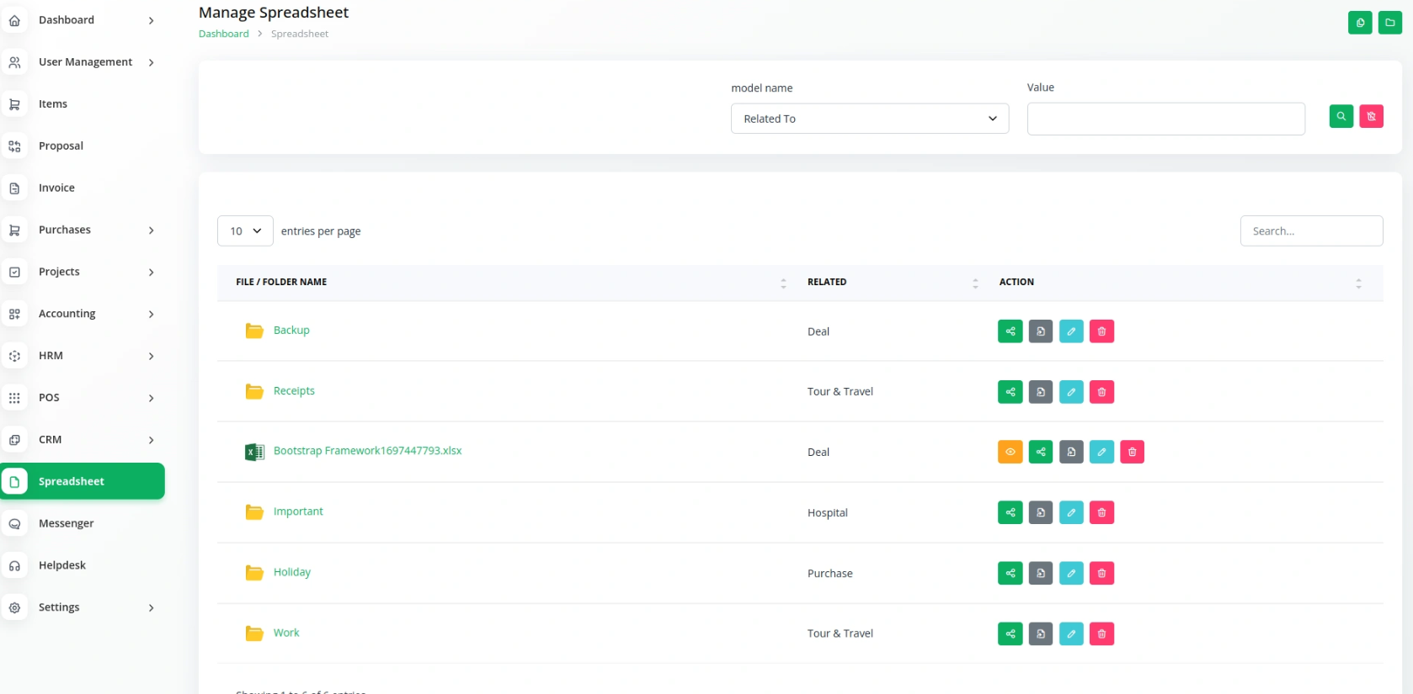Viewport: 1413px width, 694px height.
Task: Share the Work folder
Action: click(x=1010, y=634)
